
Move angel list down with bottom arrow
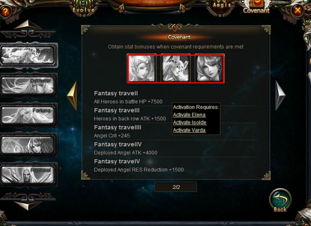(29, 206)
